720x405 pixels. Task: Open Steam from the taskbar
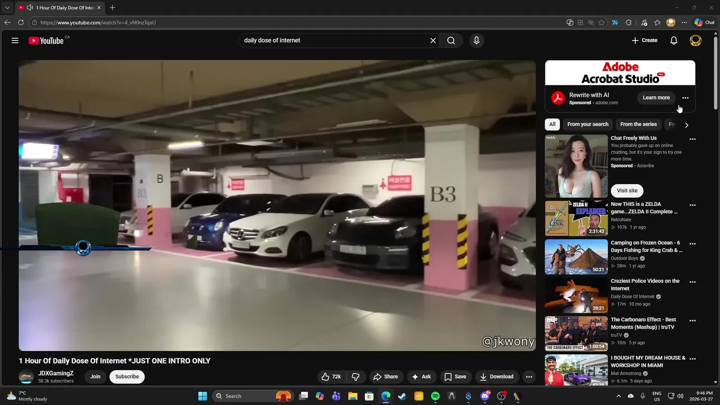click(402, 396)
